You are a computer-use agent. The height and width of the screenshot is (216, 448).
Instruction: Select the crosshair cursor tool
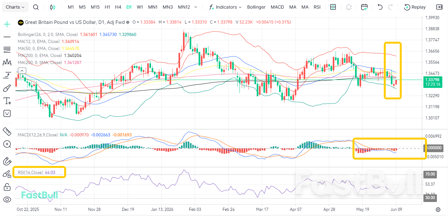coord(7,24)
